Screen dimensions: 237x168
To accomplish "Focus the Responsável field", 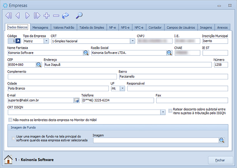I will pos(178,89).
